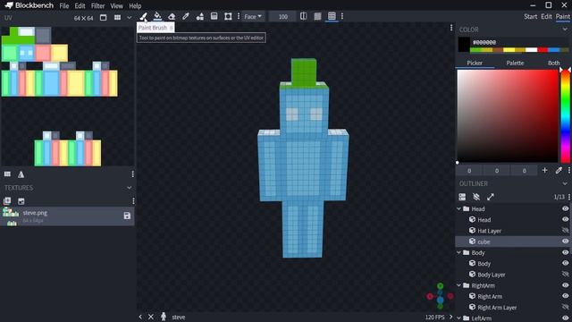Click the hex color input field

click(x=520, y=42)
